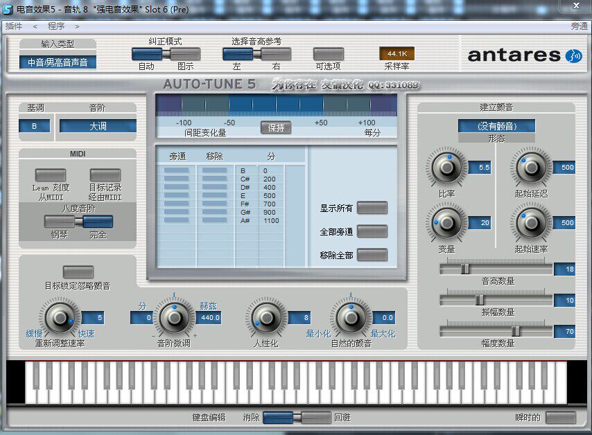Click the natural vibrato value 0.0
Screen dimensions: 592x435
(384, 318)
